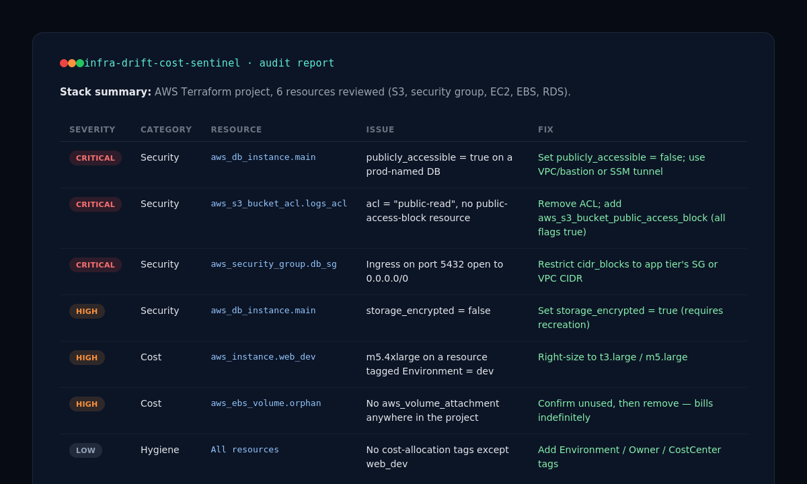Click the Cost category for aws_ebs_volume.orphan
The width and height of the screenshot is (807, 484).
pos(151,403)
